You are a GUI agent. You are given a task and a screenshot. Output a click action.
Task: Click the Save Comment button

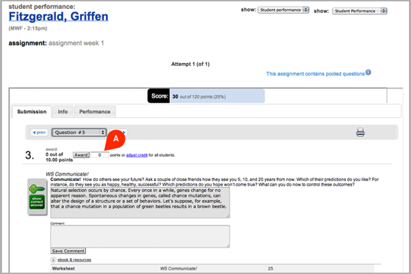(68, 251)
